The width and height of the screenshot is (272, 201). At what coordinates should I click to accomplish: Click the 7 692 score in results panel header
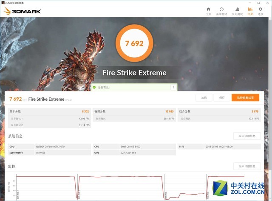point(15,99)
